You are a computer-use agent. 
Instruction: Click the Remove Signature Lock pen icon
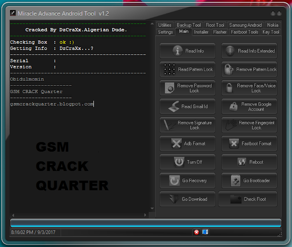click(169, 125)
